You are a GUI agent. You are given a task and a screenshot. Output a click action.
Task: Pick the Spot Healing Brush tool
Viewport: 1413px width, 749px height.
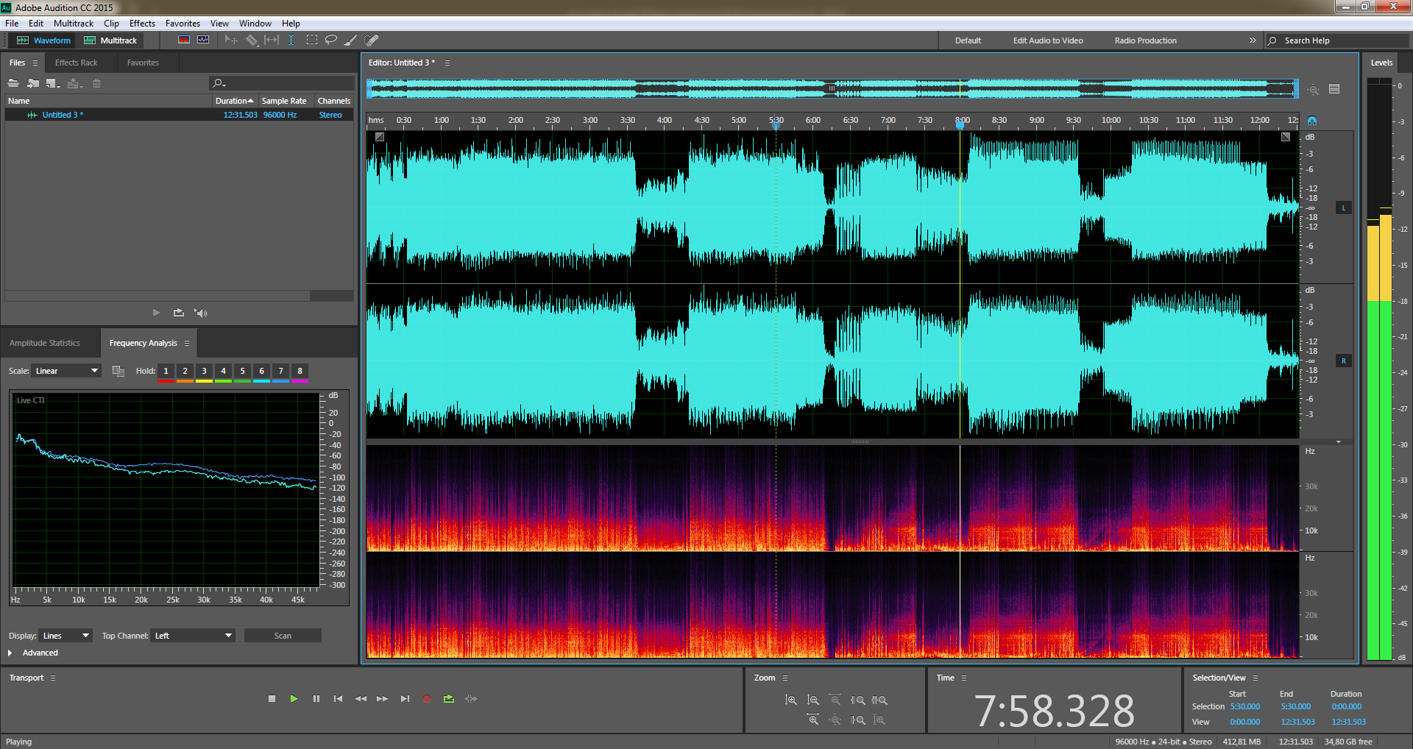click(372, 40)
